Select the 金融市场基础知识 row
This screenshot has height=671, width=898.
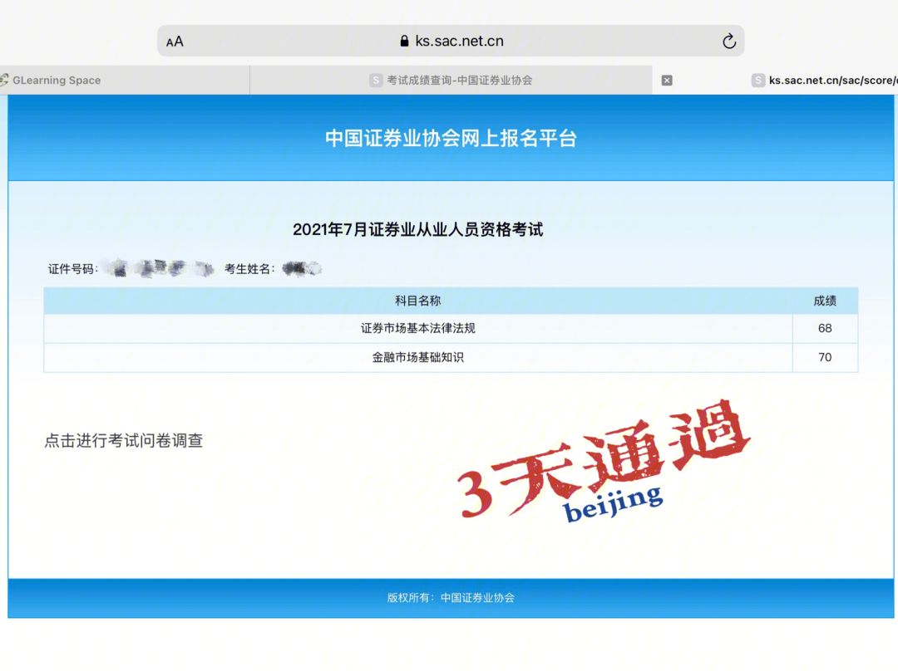417,357
